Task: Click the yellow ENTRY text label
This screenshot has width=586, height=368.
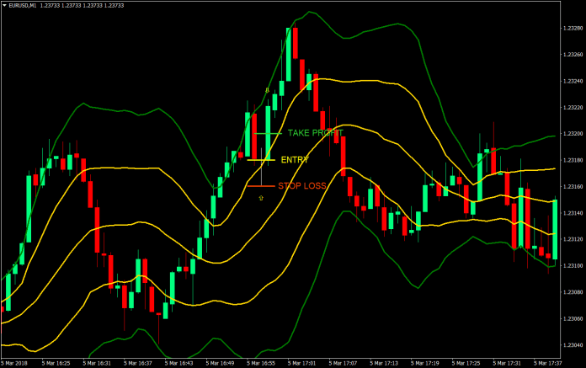Action: 294,159
